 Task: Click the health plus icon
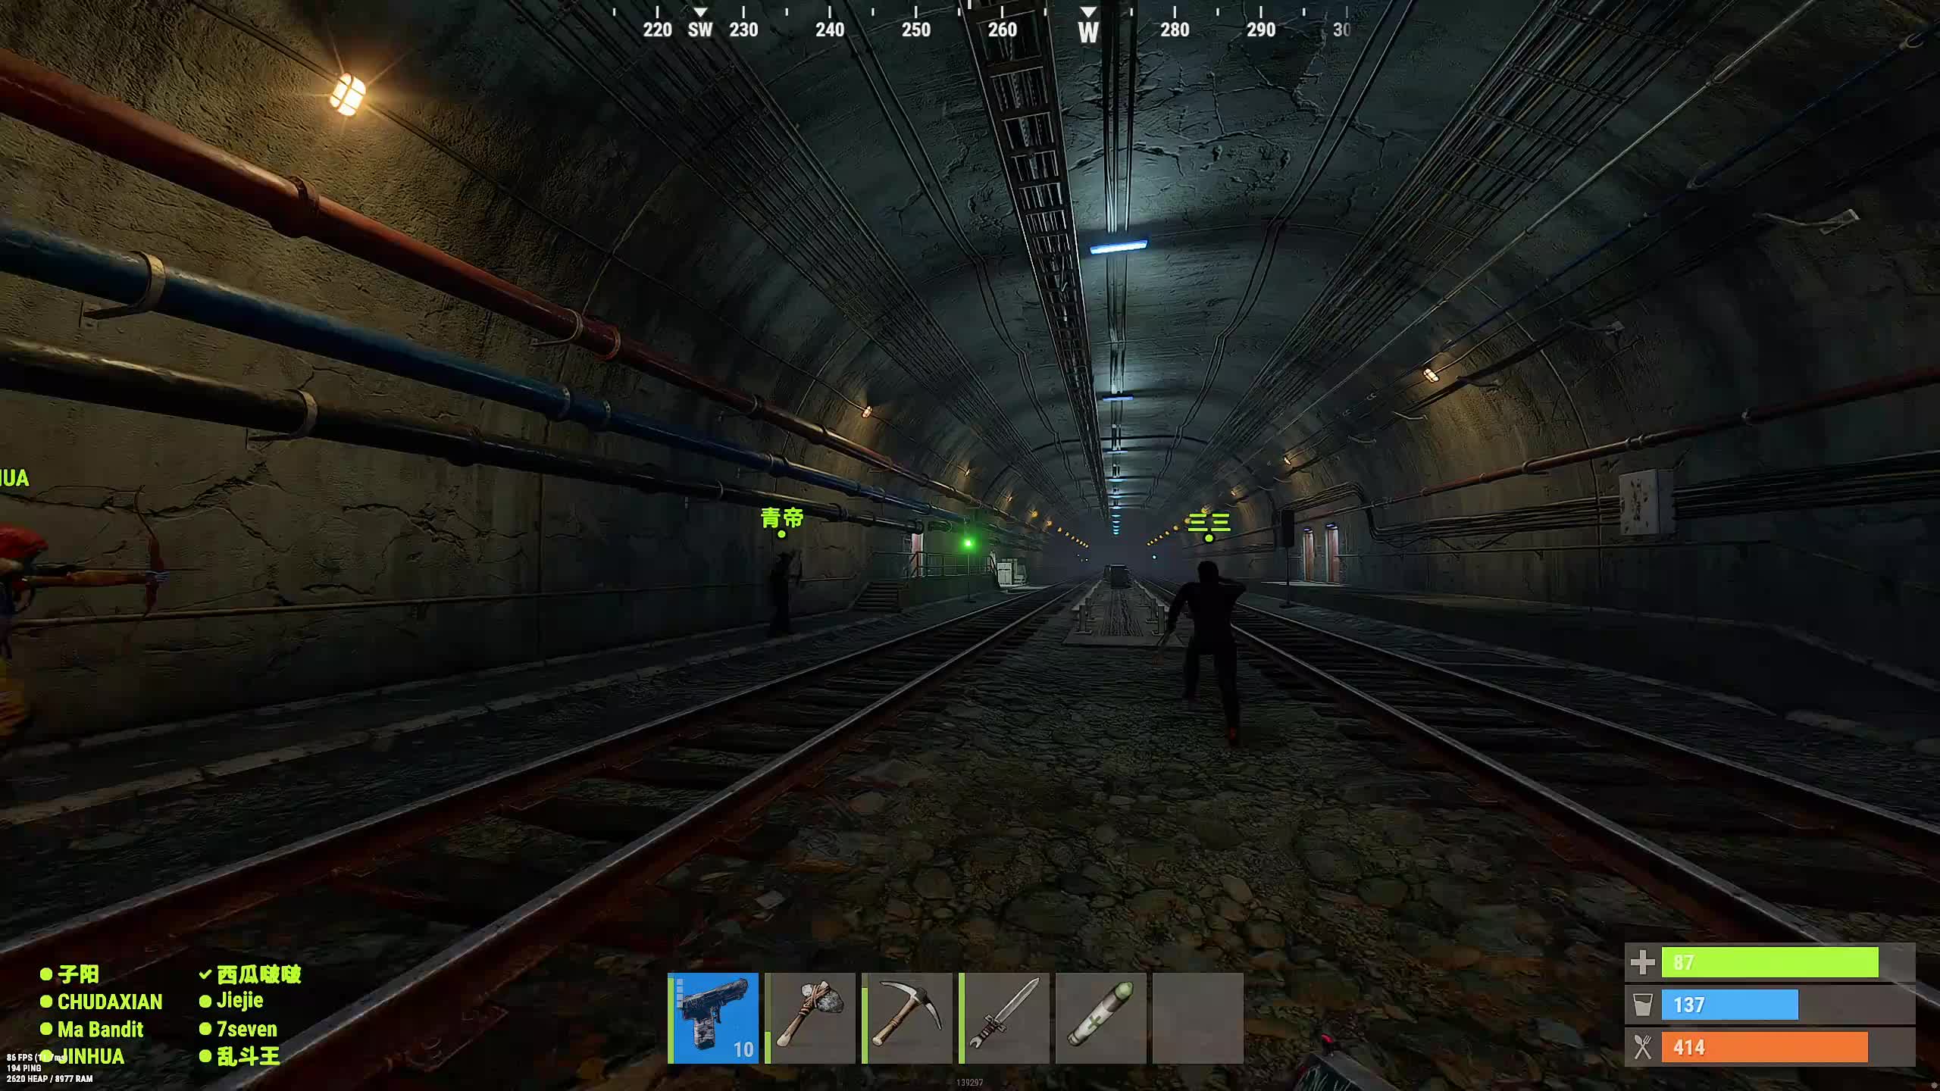(x=1642, y=963)
